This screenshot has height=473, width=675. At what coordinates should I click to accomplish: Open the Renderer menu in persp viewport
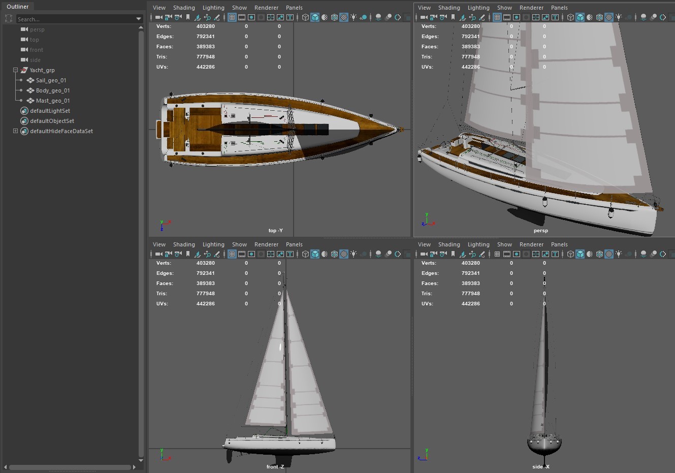point(531,8)
